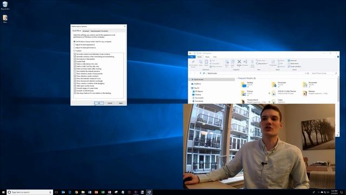Screen dimensions: 346x195
Task: Click the File Explorer taskbar icon
Action: (x=83, y=192)
